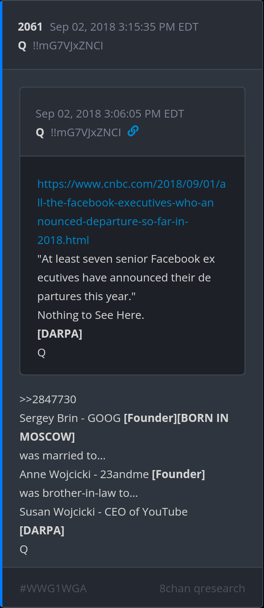Open the CNBC Facebook executives article URL

(131, 212)
